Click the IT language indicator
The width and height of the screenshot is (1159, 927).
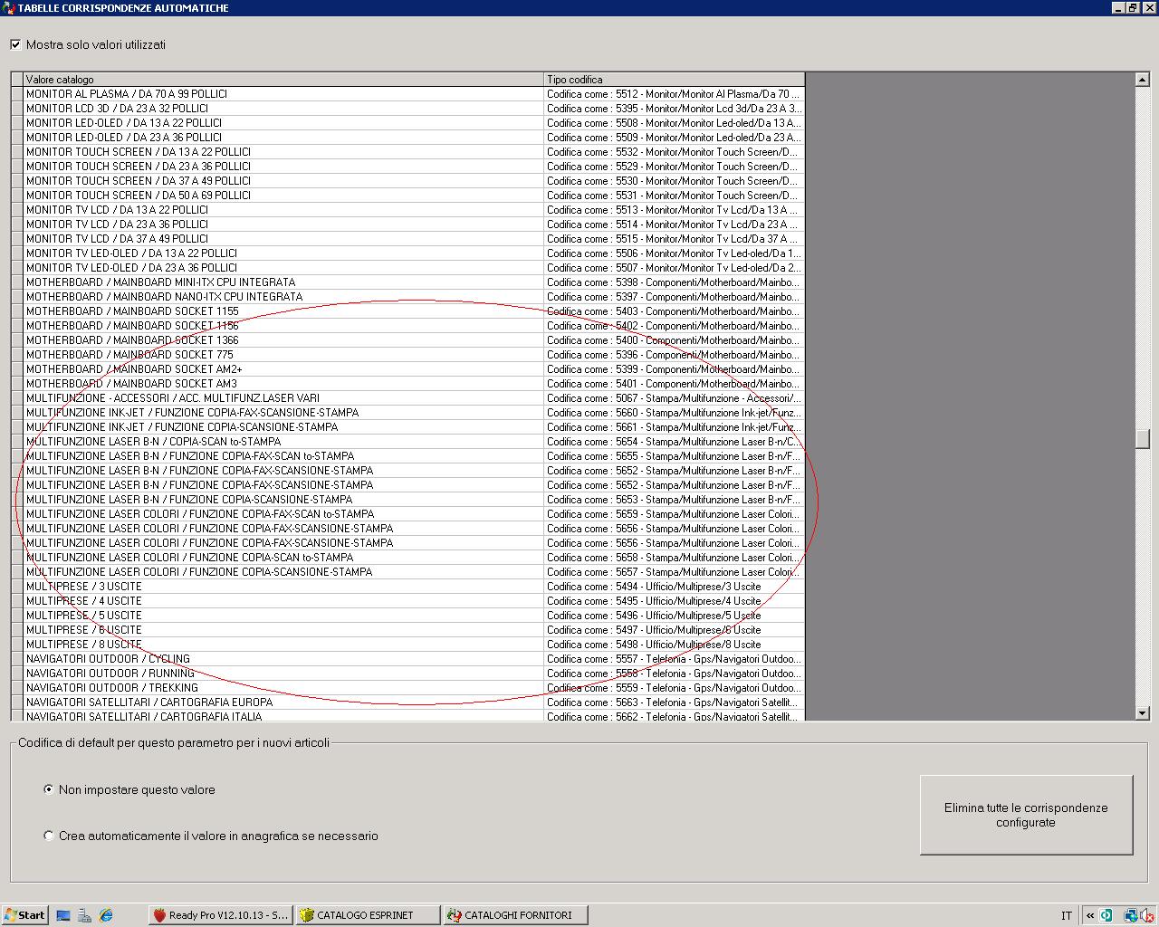(1067, 916)
